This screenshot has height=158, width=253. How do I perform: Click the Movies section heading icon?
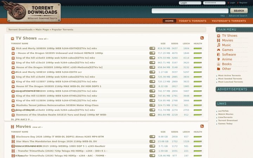tap(12, 127)
